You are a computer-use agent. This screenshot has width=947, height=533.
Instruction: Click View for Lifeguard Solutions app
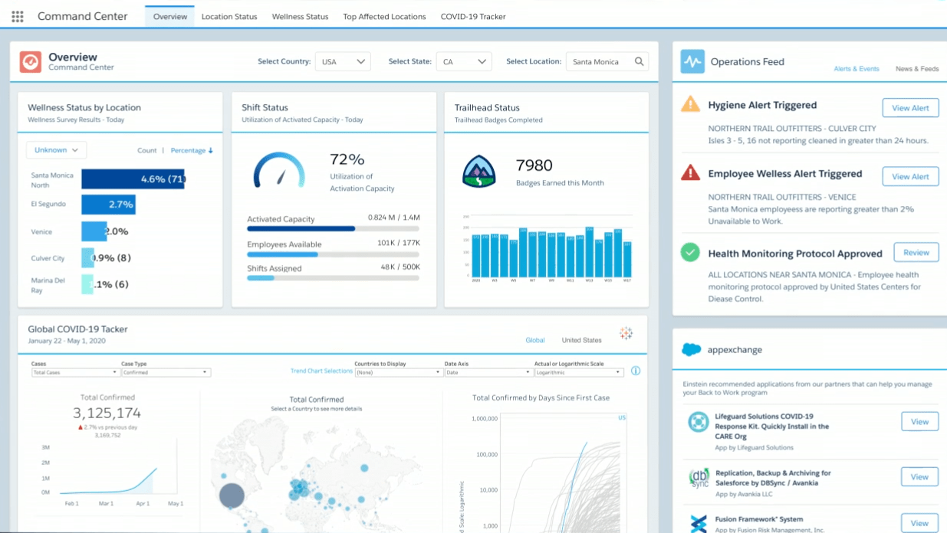[919, 421]
